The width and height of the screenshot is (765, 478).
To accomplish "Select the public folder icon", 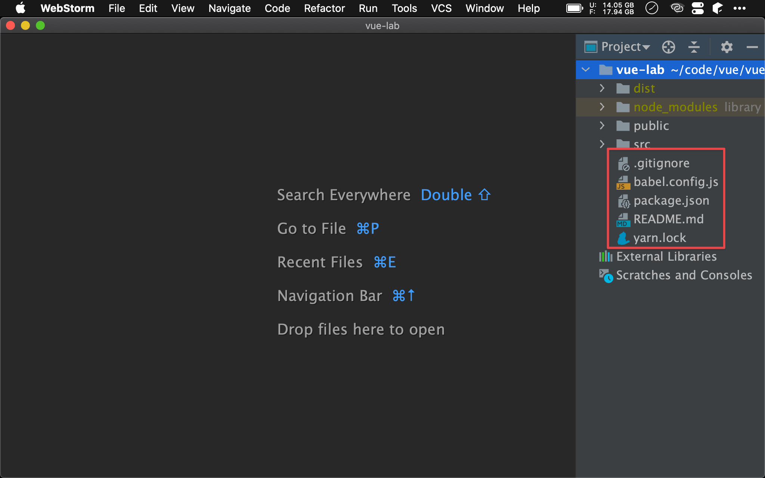I will coord(623,126).
